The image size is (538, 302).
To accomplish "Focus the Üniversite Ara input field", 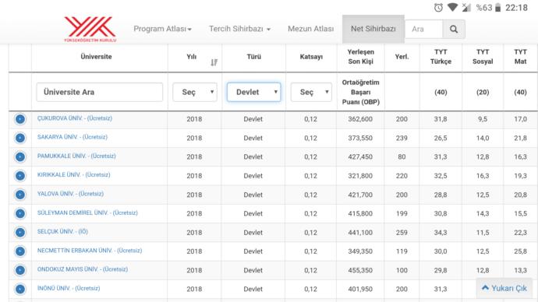I will pyautogui.click(x=100, y=92).
